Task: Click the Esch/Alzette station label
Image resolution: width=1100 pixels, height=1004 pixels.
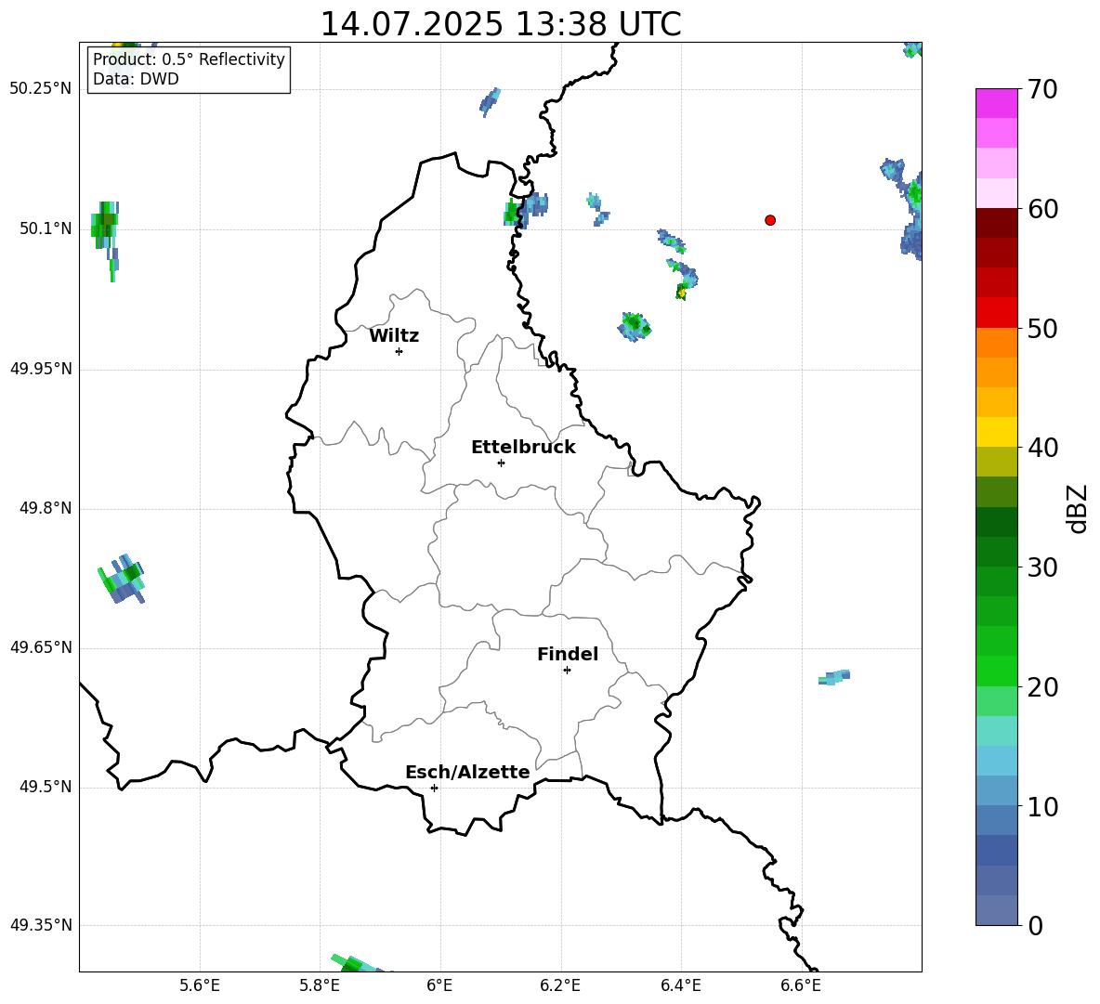Action: 467,772
